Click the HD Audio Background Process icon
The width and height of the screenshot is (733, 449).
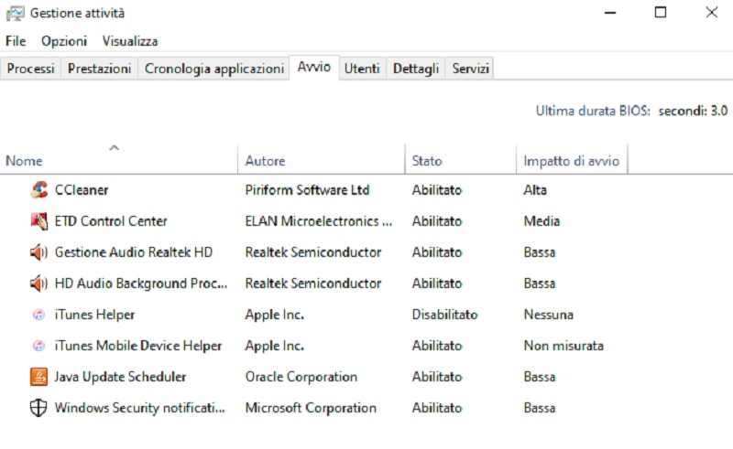[x=38, y=283]
